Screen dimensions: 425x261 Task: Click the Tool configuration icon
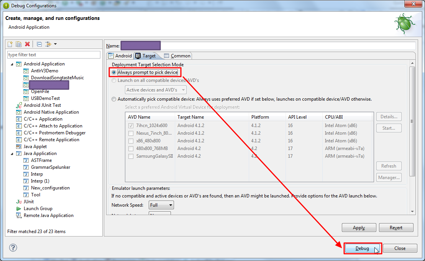pos(26,195)
